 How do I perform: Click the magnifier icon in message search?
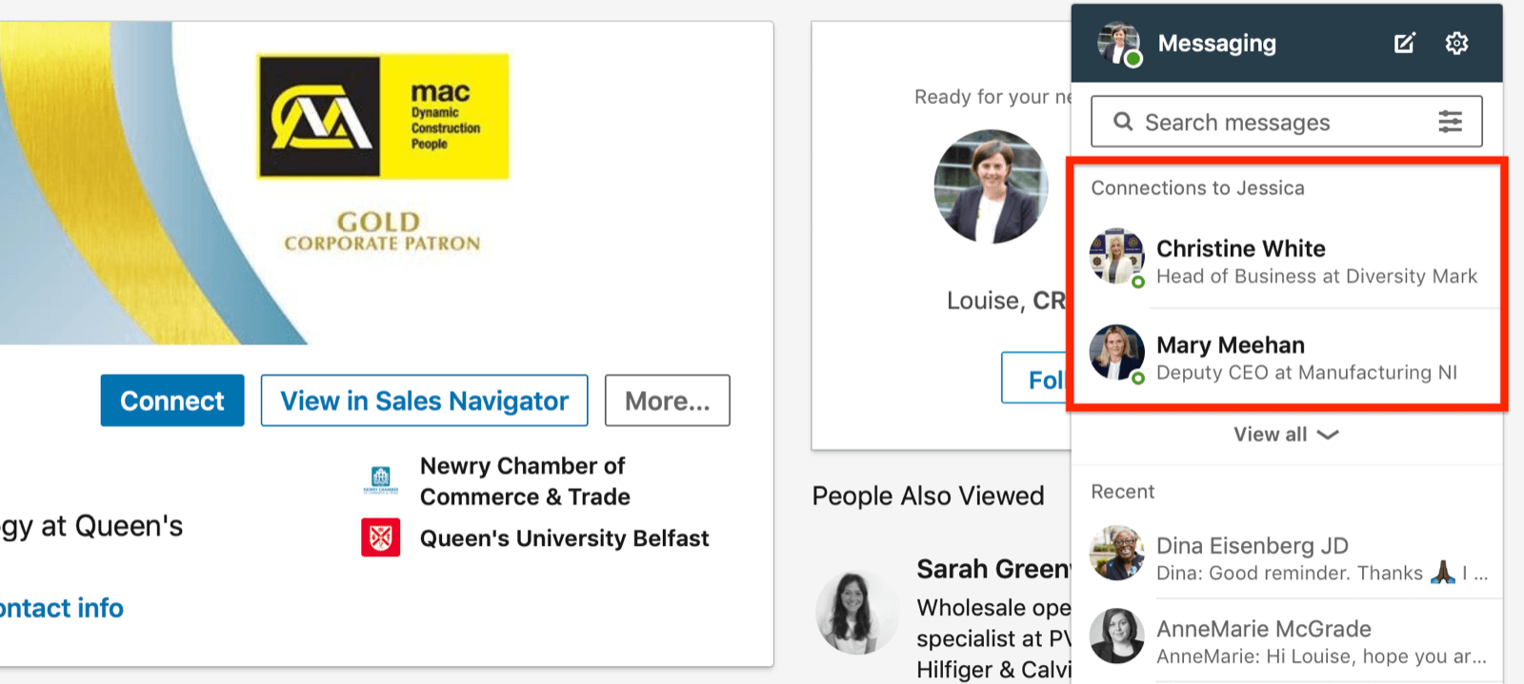coord(1123,122)
